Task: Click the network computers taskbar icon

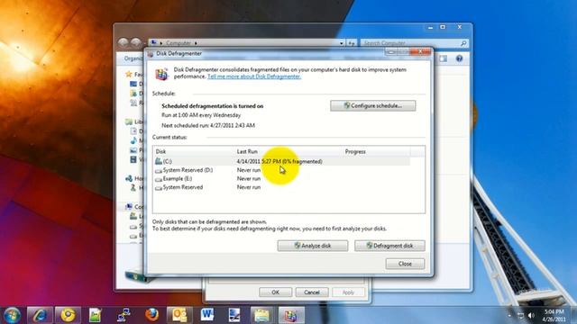Action: pyautogui.click(x=124, y=315)
